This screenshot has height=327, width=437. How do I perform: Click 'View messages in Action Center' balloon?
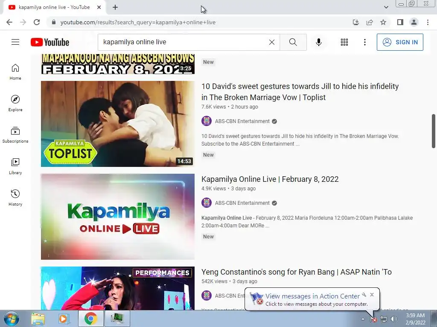[x=312, y=296]
